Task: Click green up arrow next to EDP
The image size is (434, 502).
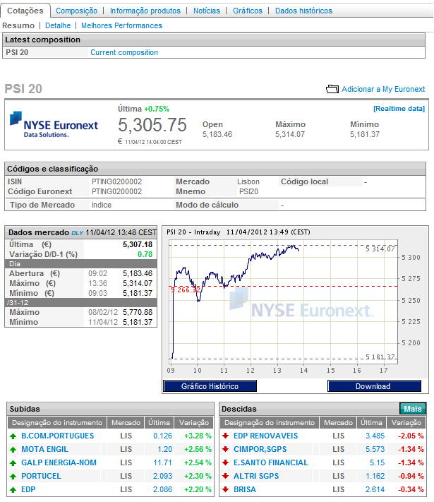Action: [x=13, y=489]
